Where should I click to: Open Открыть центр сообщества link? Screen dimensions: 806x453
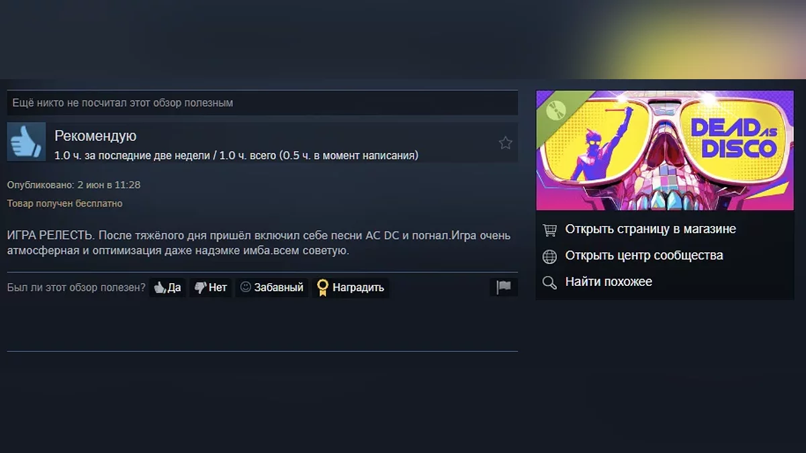(x=644, y=255)
